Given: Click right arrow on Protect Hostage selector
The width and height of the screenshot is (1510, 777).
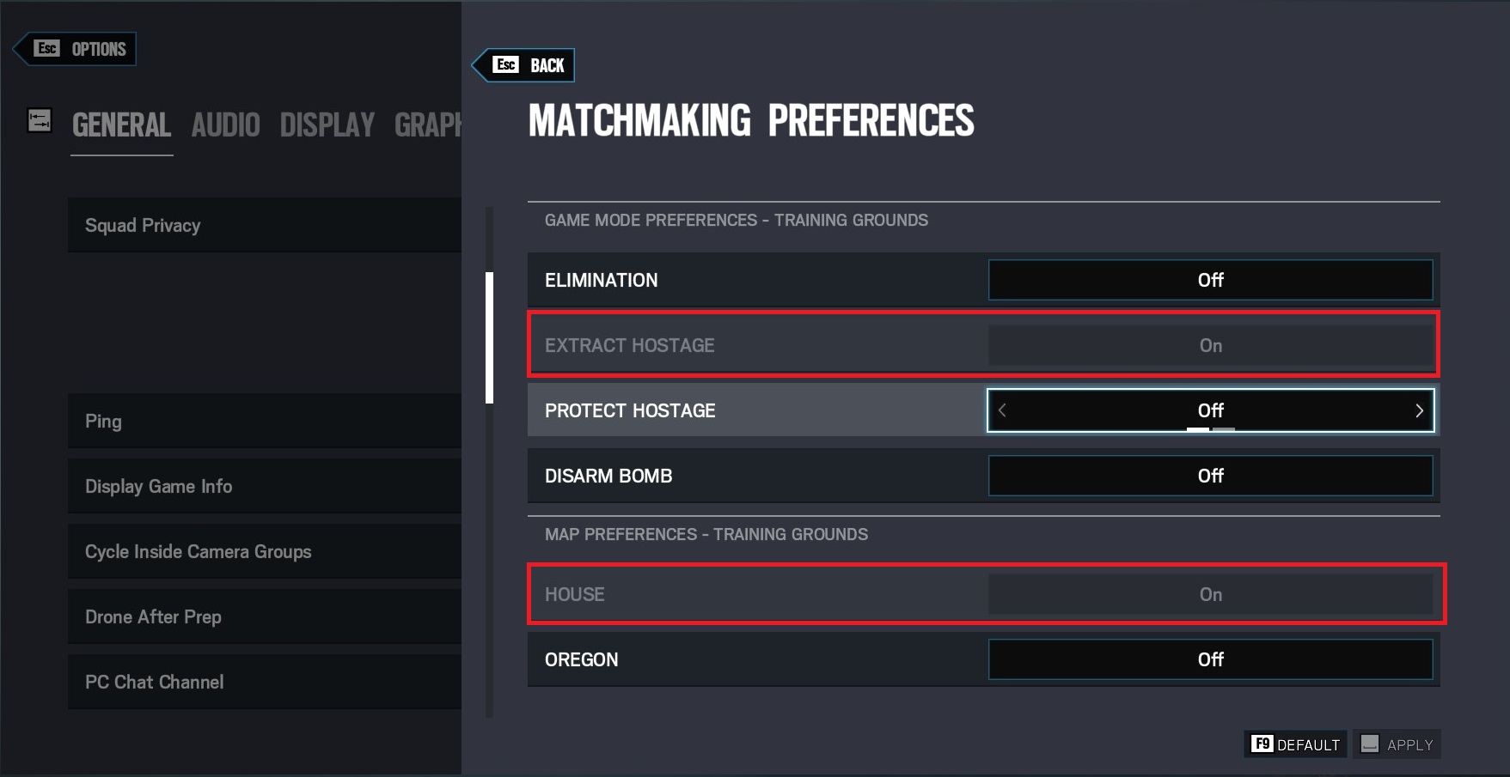Looking at the screenshot, I should point(1419,410).
